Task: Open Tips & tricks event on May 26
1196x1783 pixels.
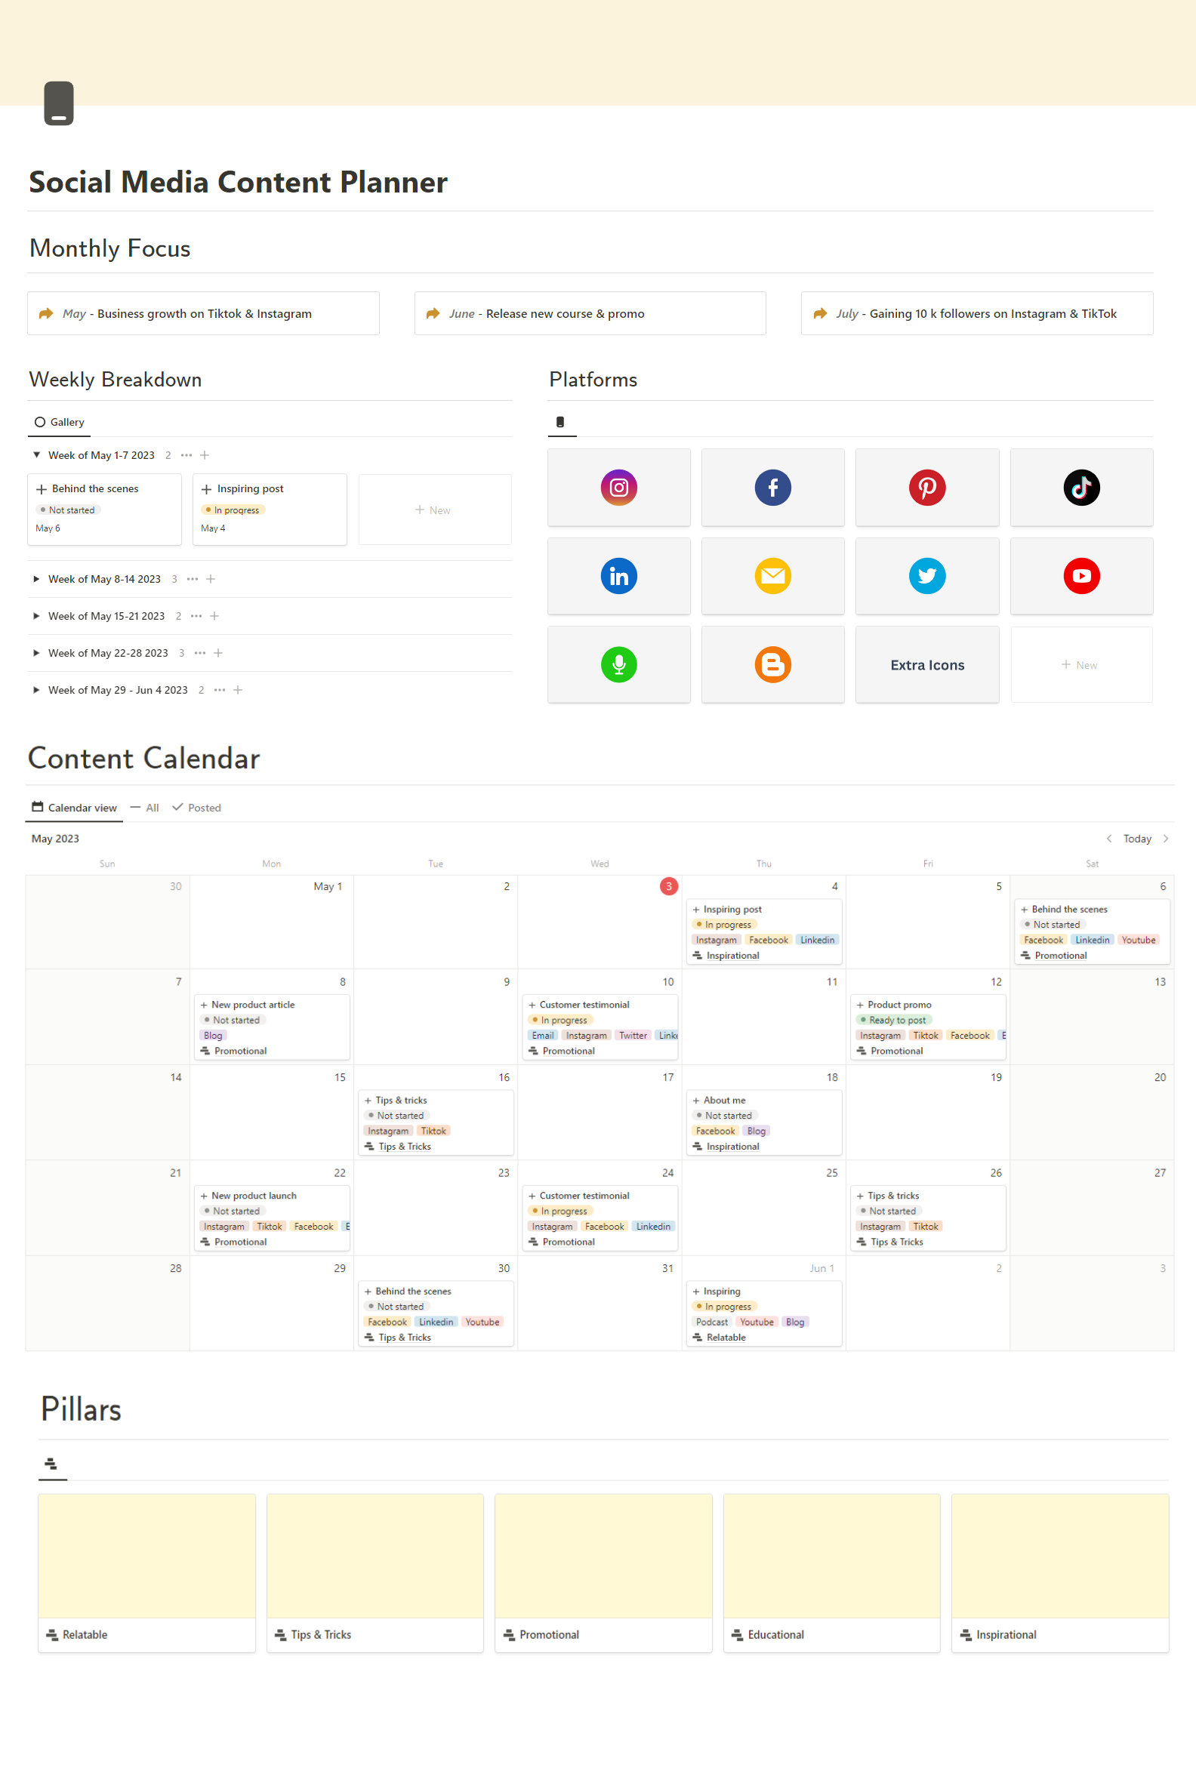Action: tap(927, 1217)
